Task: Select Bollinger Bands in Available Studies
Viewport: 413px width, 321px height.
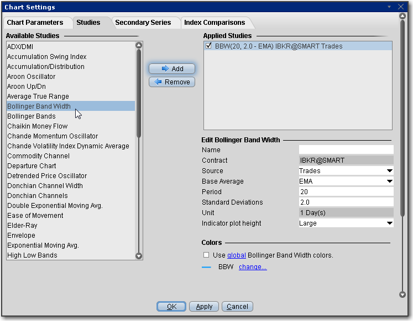Action: [x=32, y=116]
